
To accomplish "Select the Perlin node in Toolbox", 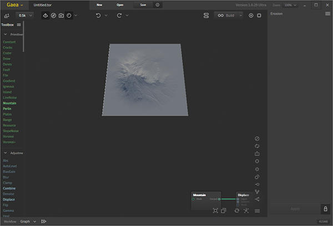I will click(7, 109).
